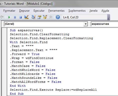Click the Redo arrow icon

[x=2, y=17]
